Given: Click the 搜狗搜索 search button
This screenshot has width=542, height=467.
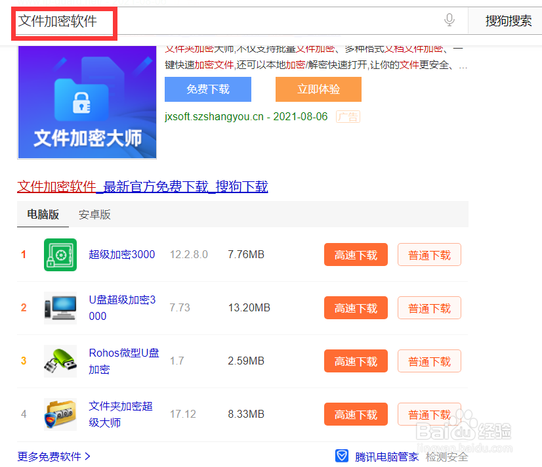Looking at the screenshot, I should click(x=508, y=21).
